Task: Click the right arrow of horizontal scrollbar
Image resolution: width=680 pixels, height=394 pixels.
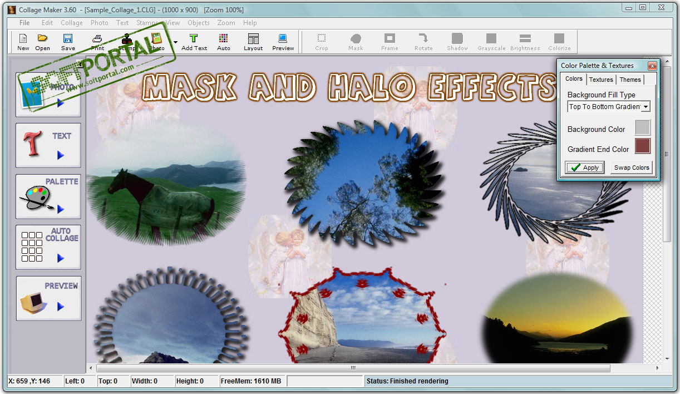Action: (658, 368)
